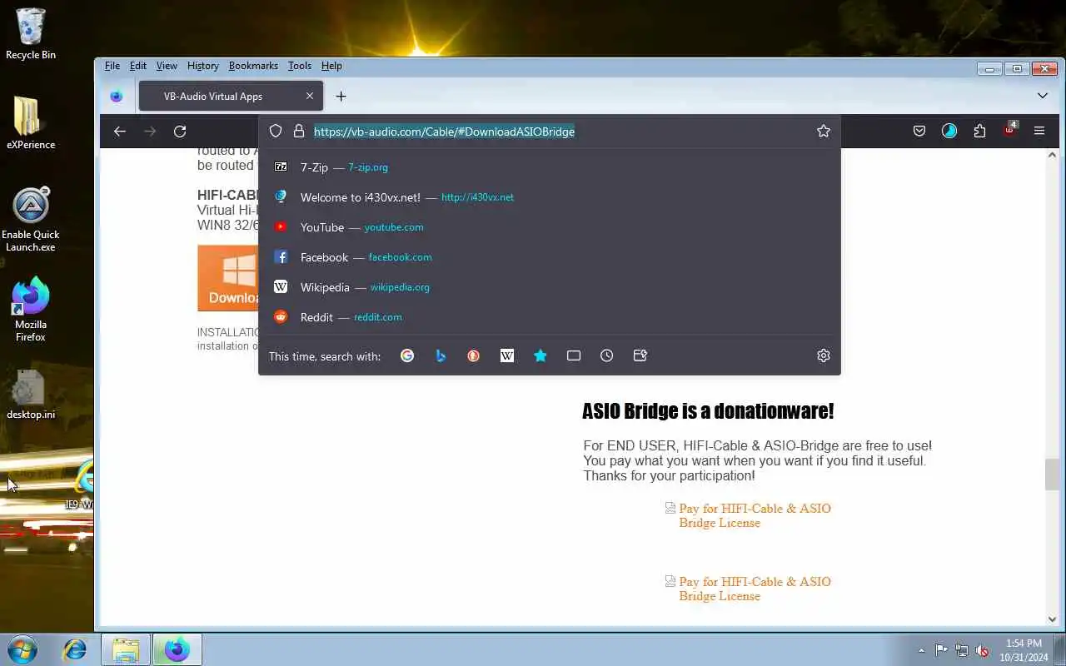Click the Firefox taskbar button
The width and height of the screenshot is (1066, 666).
coord(177,649)
